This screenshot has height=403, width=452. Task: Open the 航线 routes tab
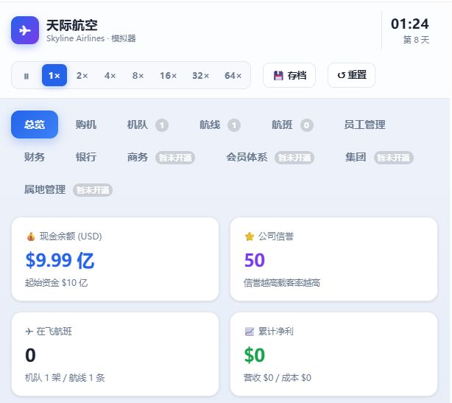(220, 125)
